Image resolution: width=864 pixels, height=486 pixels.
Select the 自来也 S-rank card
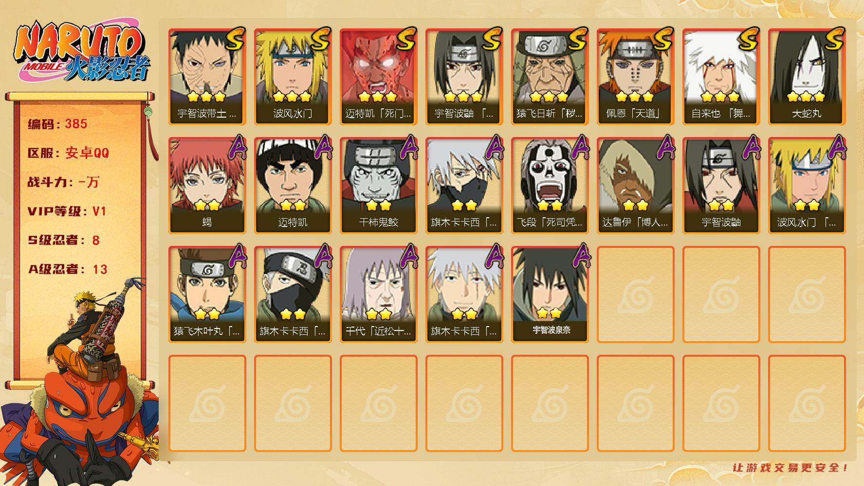tap(721, 77)
